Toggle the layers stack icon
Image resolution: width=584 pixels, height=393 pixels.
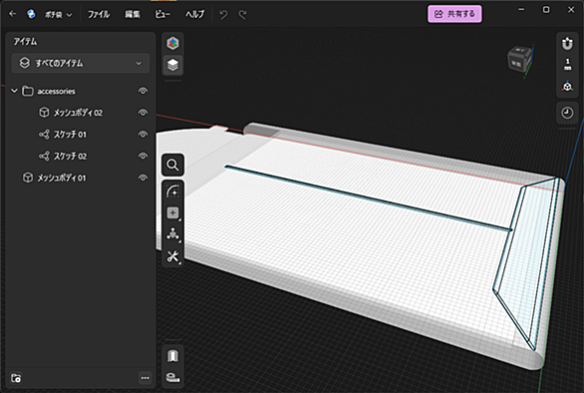click(x=172, y=65)
